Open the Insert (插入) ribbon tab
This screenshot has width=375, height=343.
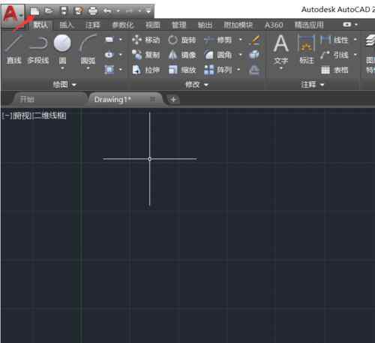(67, 25)
